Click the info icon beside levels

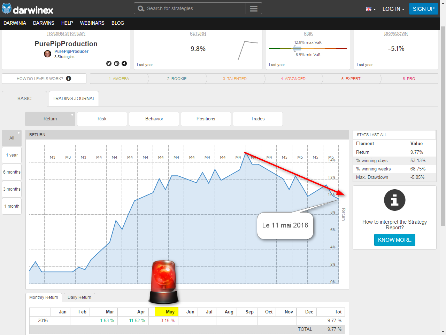tap(69, 79)
